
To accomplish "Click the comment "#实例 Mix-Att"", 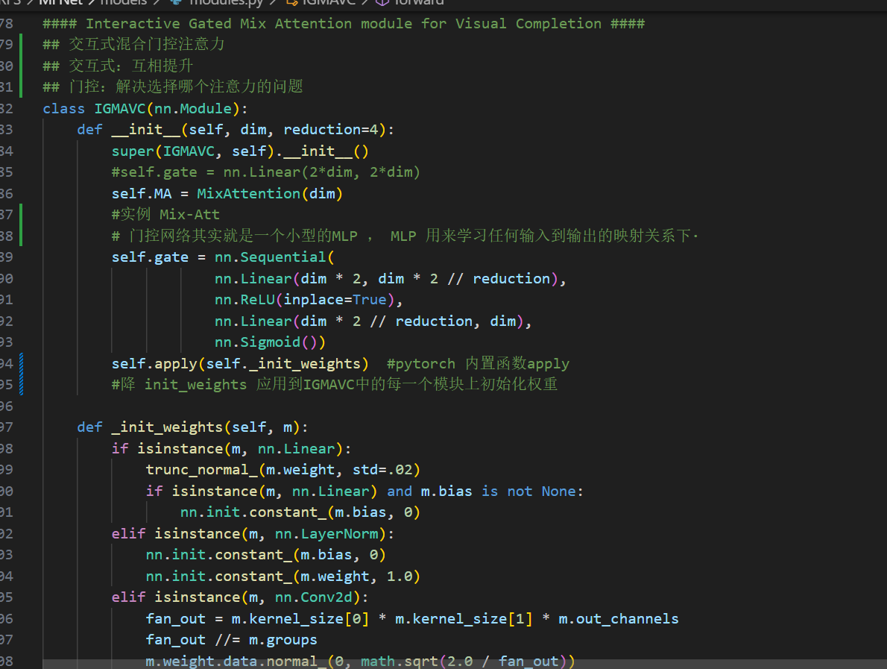I will coord(165,215).
